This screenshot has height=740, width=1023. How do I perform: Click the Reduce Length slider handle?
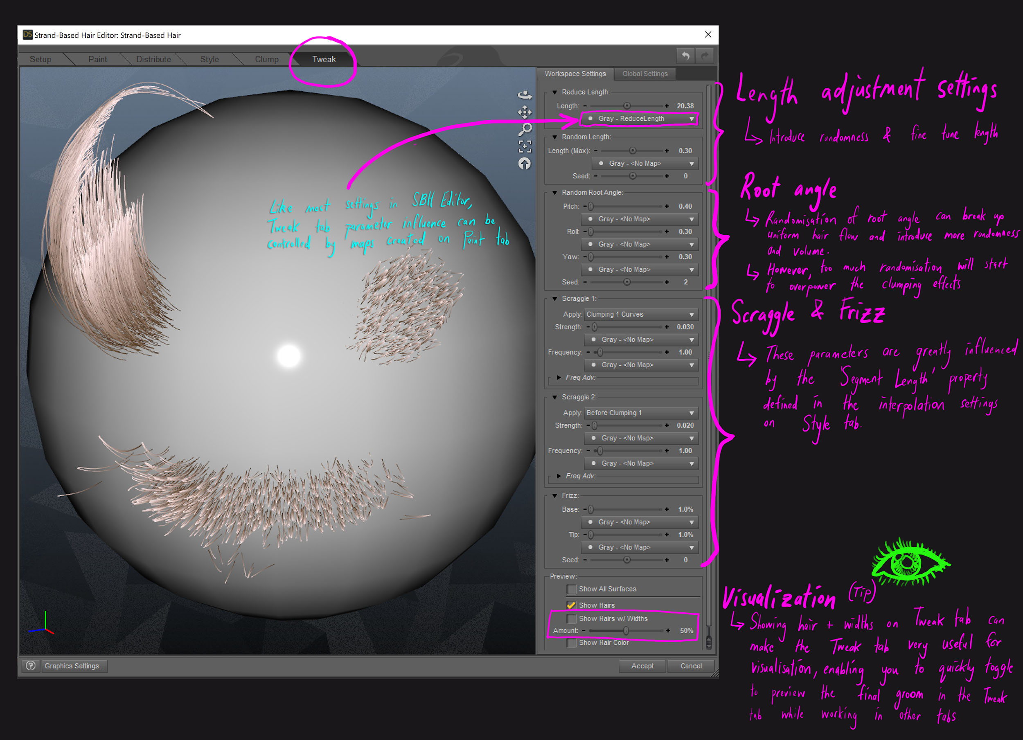tap(627, 106)
